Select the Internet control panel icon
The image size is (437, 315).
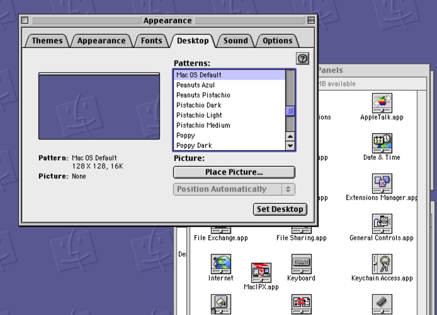coord(221,264)
